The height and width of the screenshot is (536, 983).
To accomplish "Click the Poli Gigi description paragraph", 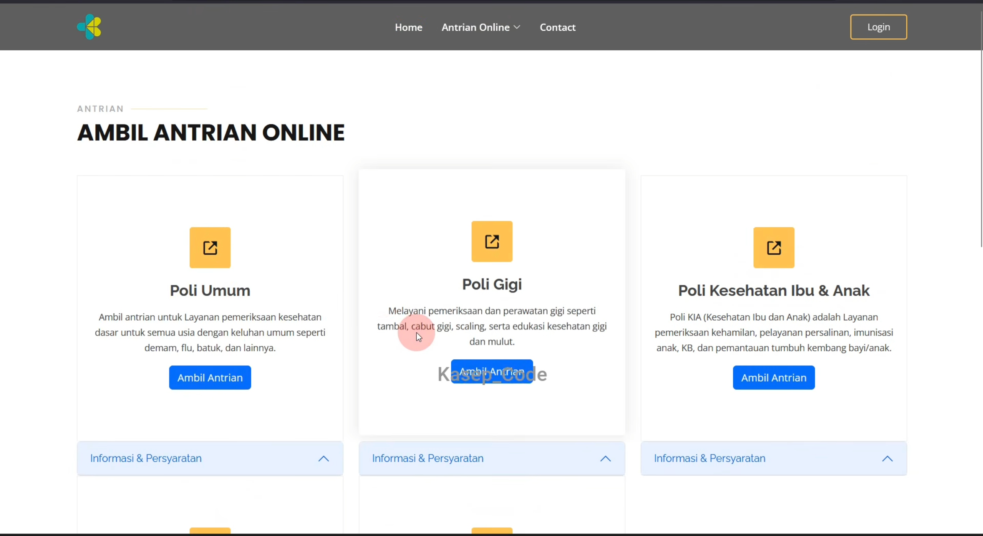I will [x=492, y=326].
